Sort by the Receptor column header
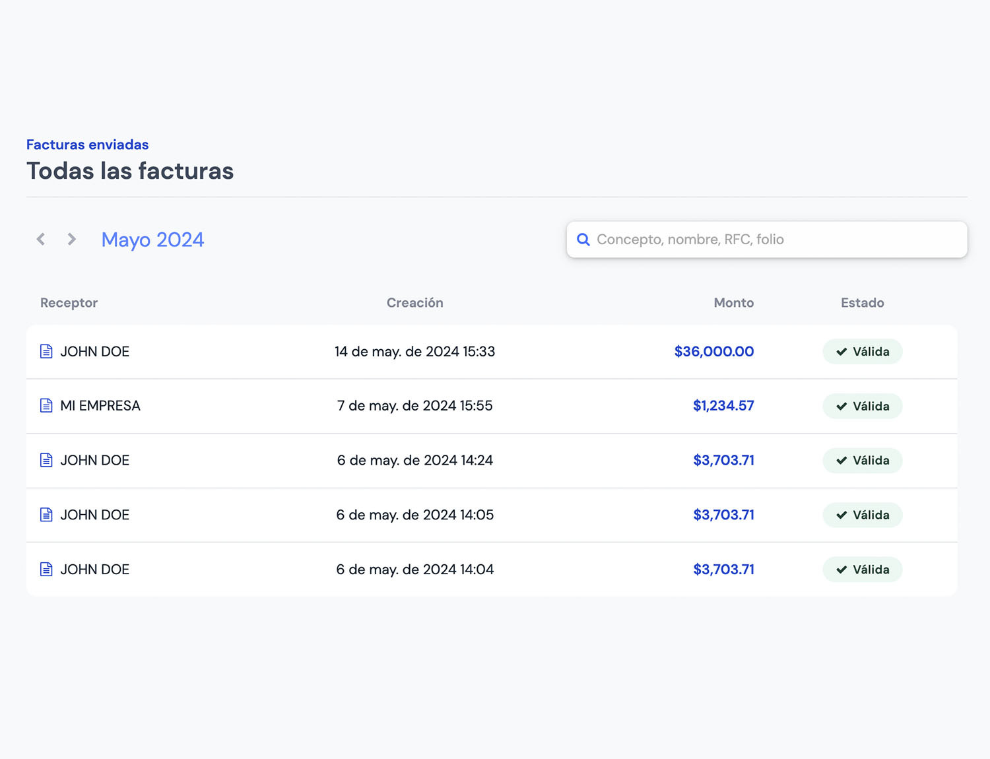Image resolution: width=990 pixels, height=759 pixels. click(x=69, y=303)
